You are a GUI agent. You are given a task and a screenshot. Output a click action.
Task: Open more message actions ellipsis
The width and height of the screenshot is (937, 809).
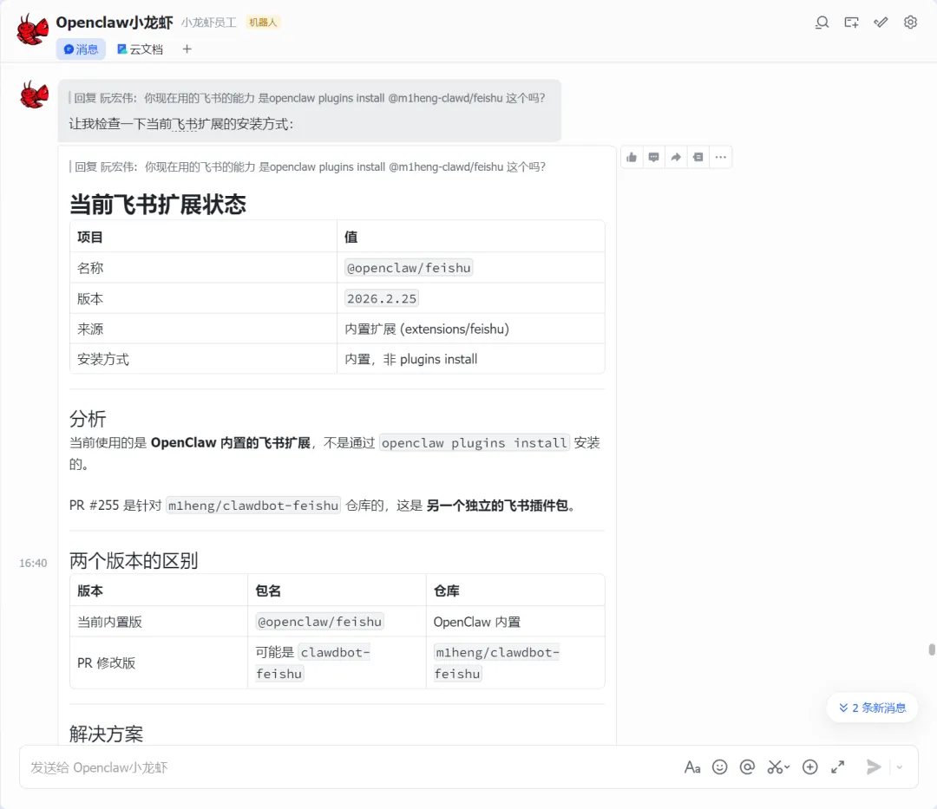(721, 158)
